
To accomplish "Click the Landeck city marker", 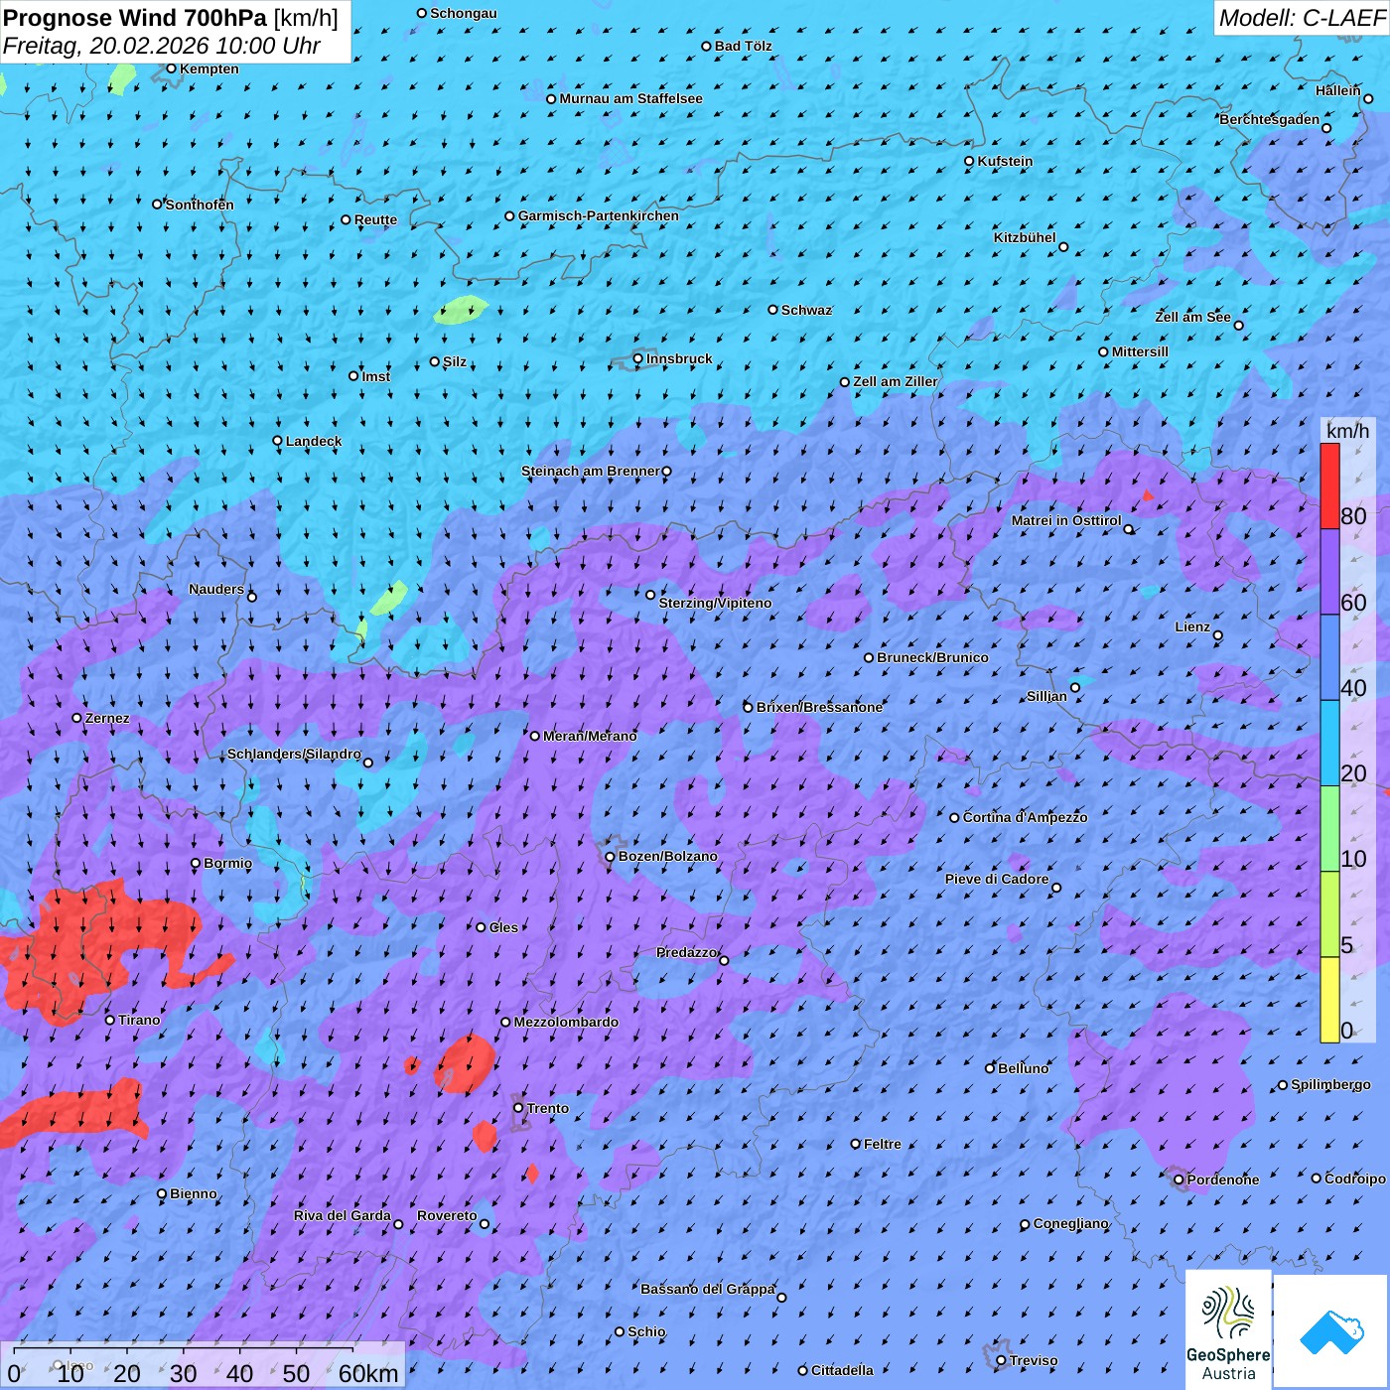I will tap(278, 441).
